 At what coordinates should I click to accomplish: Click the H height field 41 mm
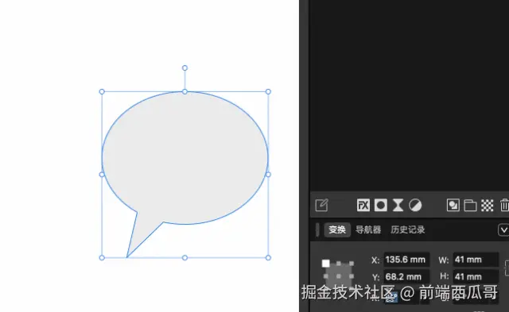476,277
